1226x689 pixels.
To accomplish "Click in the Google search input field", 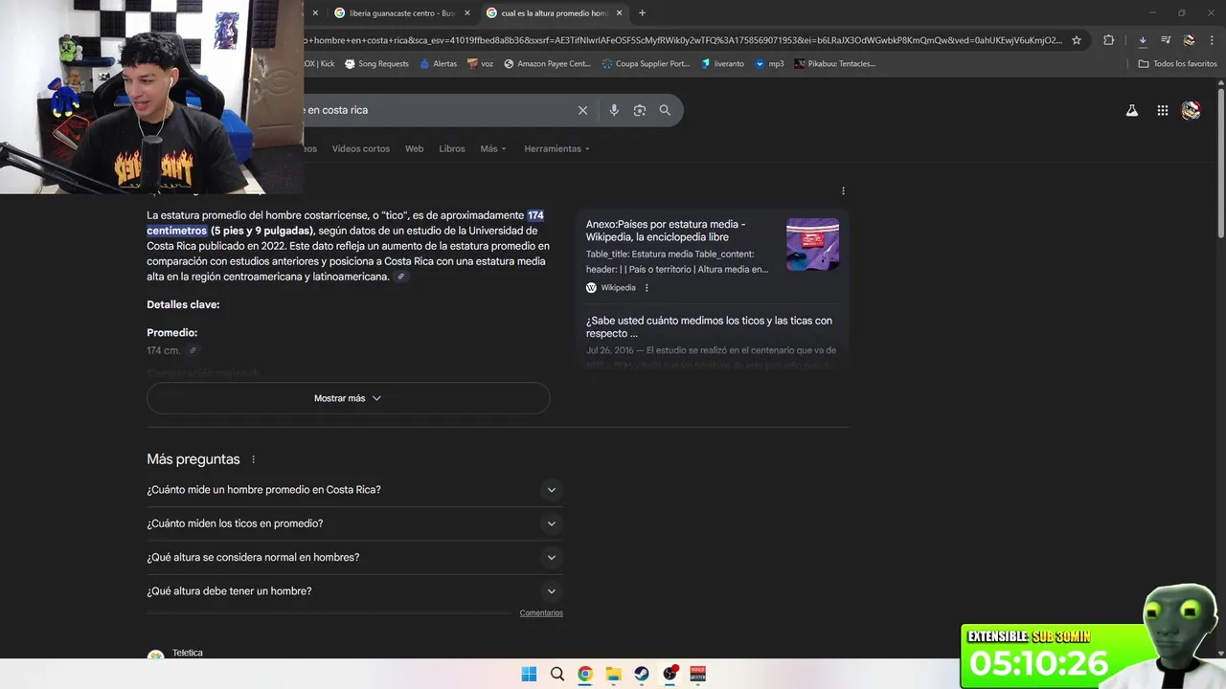I will [x=436, y=110].
